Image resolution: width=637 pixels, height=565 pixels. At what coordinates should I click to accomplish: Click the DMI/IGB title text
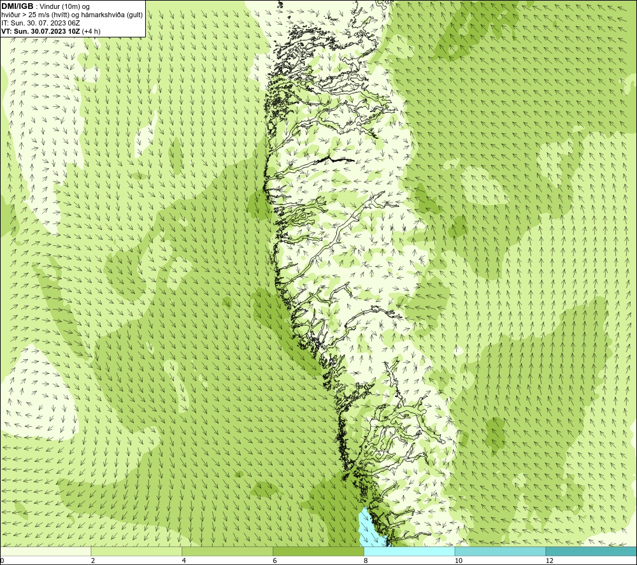pyautogui.click(x=17, y=6)
